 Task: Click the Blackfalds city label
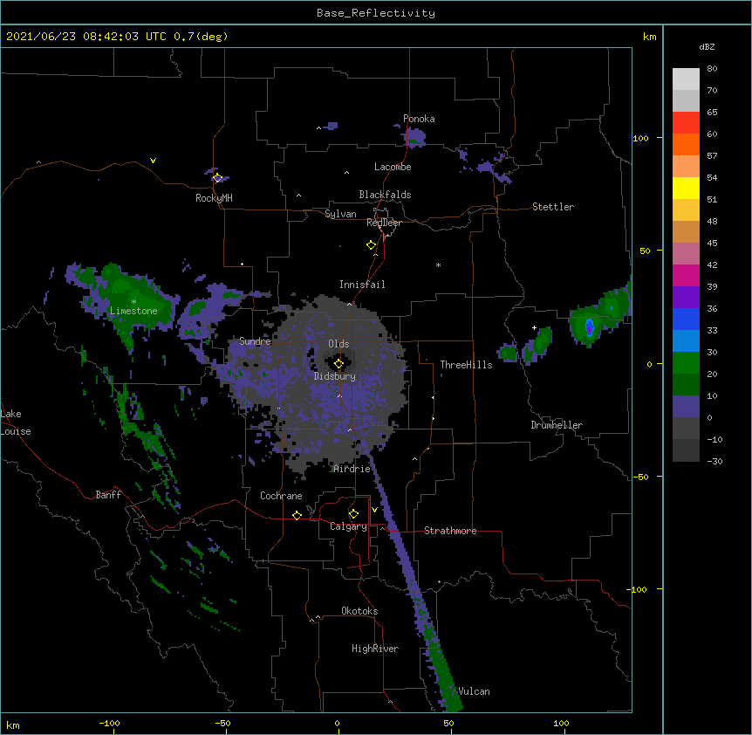385,195
